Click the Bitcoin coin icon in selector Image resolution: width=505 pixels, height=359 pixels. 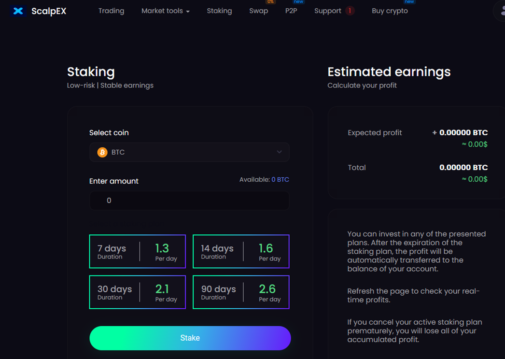(x=102, y=152)
